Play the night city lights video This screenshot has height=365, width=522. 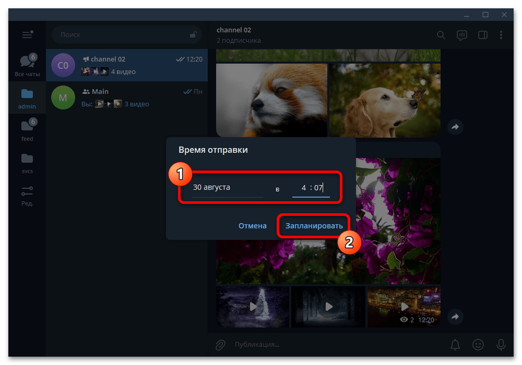coord(404,307)
